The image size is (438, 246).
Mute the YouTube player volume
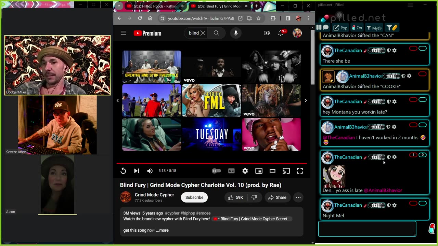(150, 171)
